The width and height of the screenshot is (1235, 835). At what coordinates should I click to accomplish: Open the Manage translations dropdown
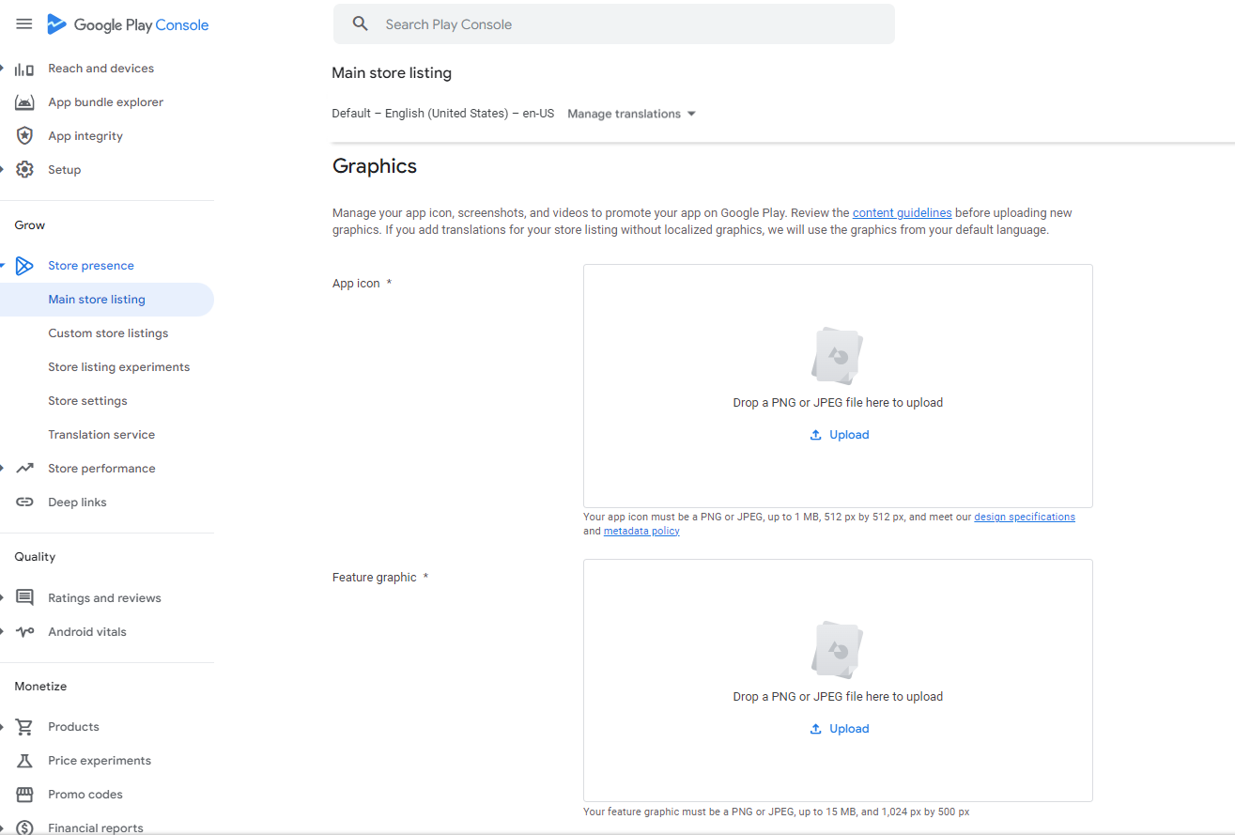[x=630, y=113]
